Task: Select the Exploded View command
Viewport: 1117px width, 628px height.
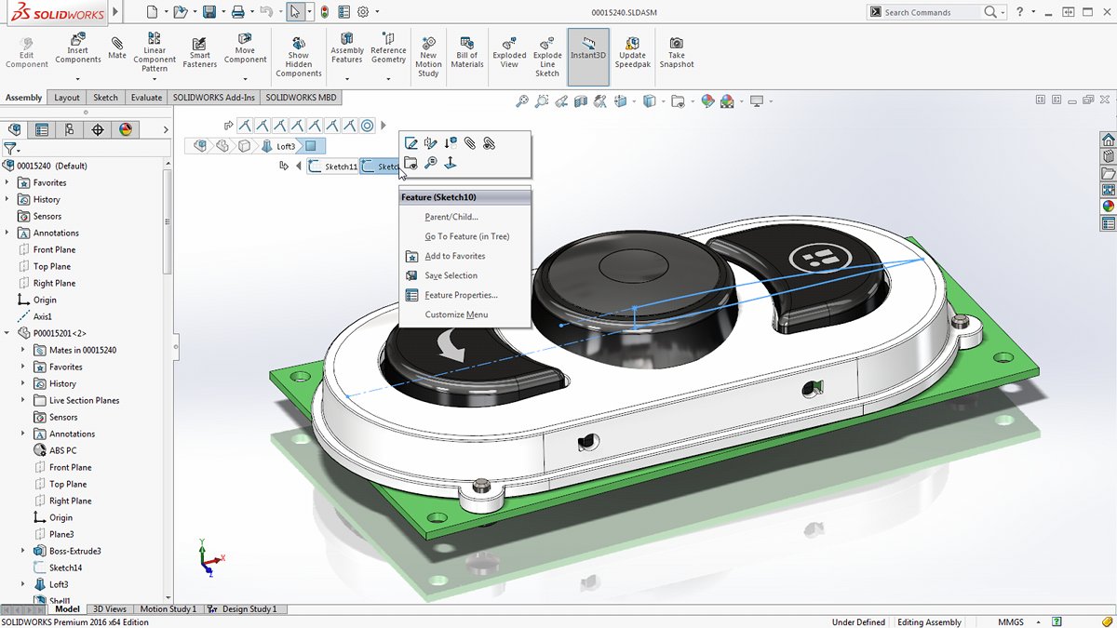Action: pyautogui.click(x=509, y=53)
